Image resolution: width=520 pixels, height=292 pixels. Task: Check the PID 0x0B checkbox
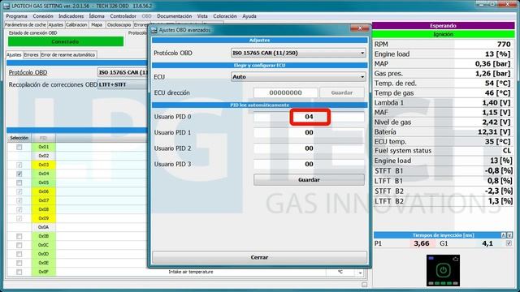(x=19, y=236)
